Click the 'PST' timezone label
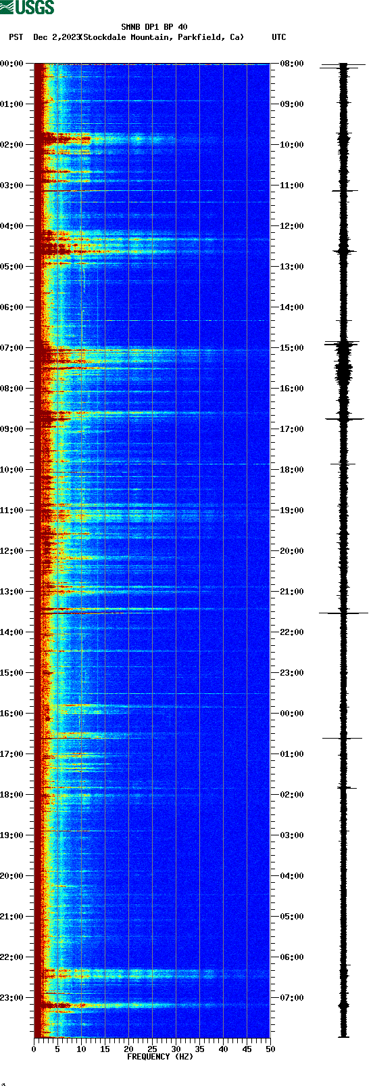 pyautogui.click(x=16, y=38)
